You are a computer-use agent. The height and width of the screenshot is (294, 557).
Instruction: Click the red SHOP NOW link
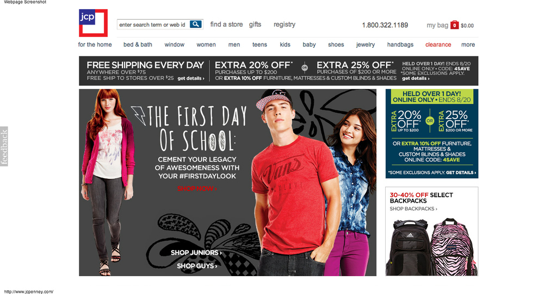coord(197,189)
